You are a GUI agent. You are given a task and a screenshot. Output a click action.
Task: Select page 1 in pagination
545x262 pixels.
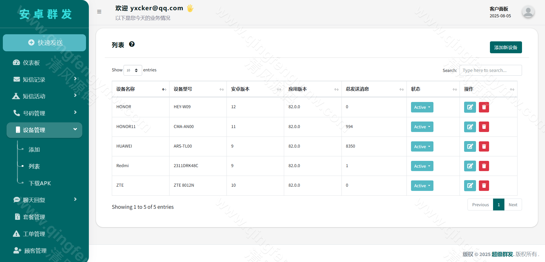(x=499, y=205)
